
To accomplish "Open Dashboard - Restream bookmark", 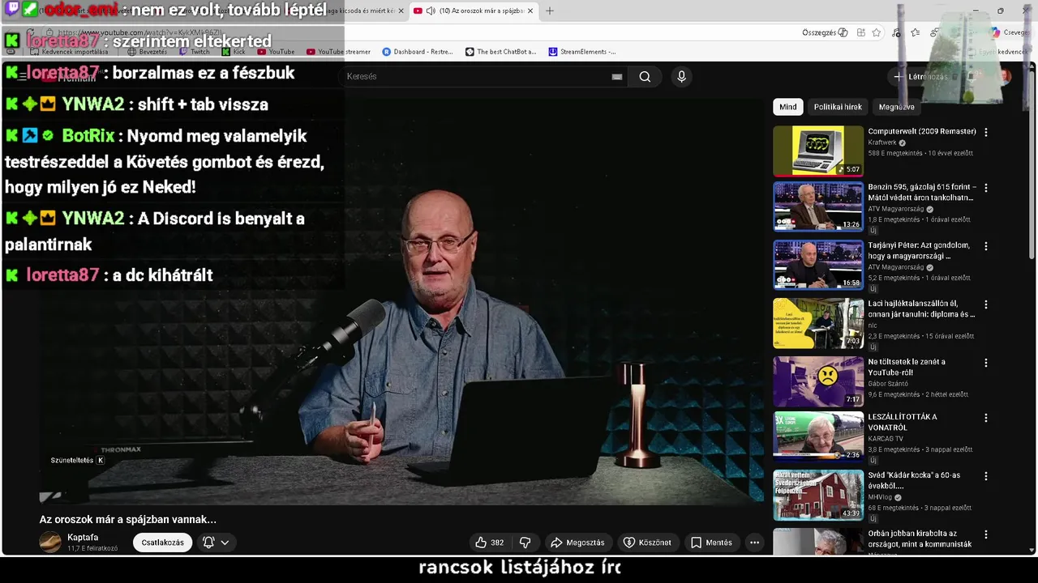I will click(418, 52).
